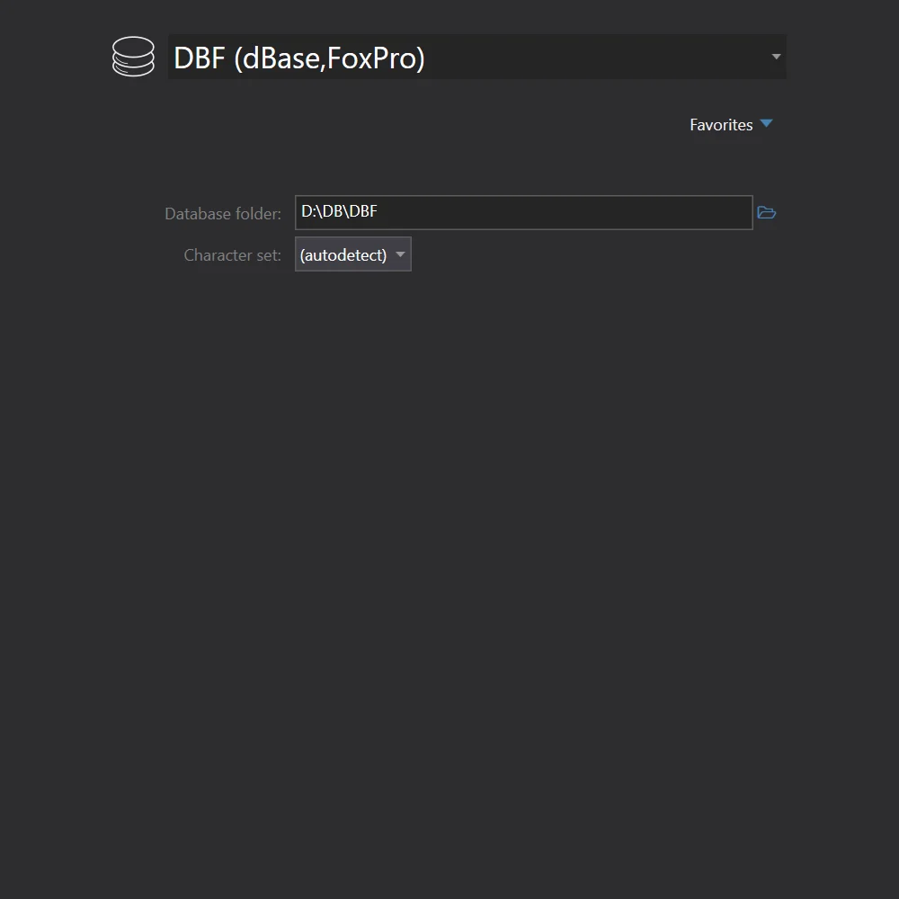Click the dropdown arrow on (autodetect)

(399, 254)
